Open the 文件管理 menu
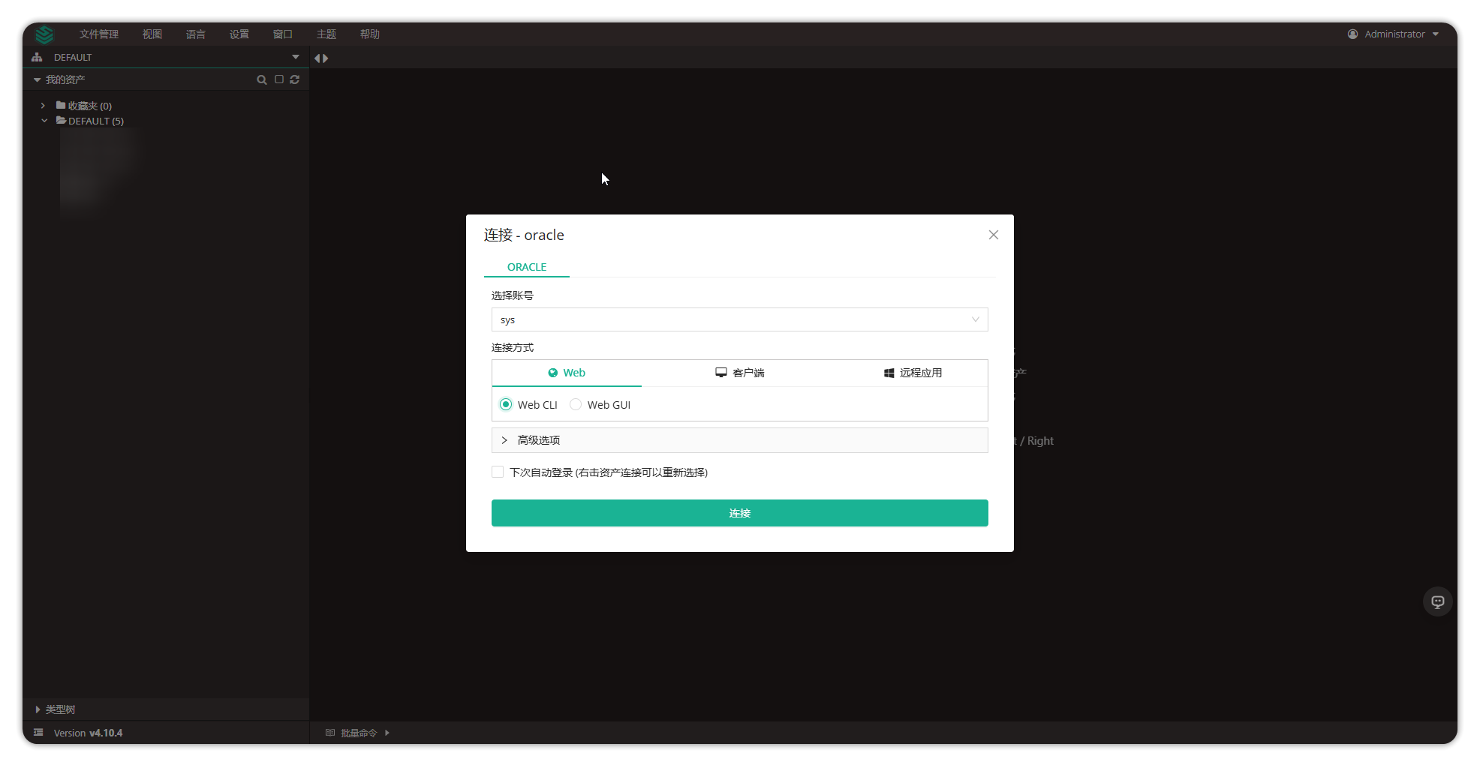1480x759 pixels. click(x=99, y=34)
